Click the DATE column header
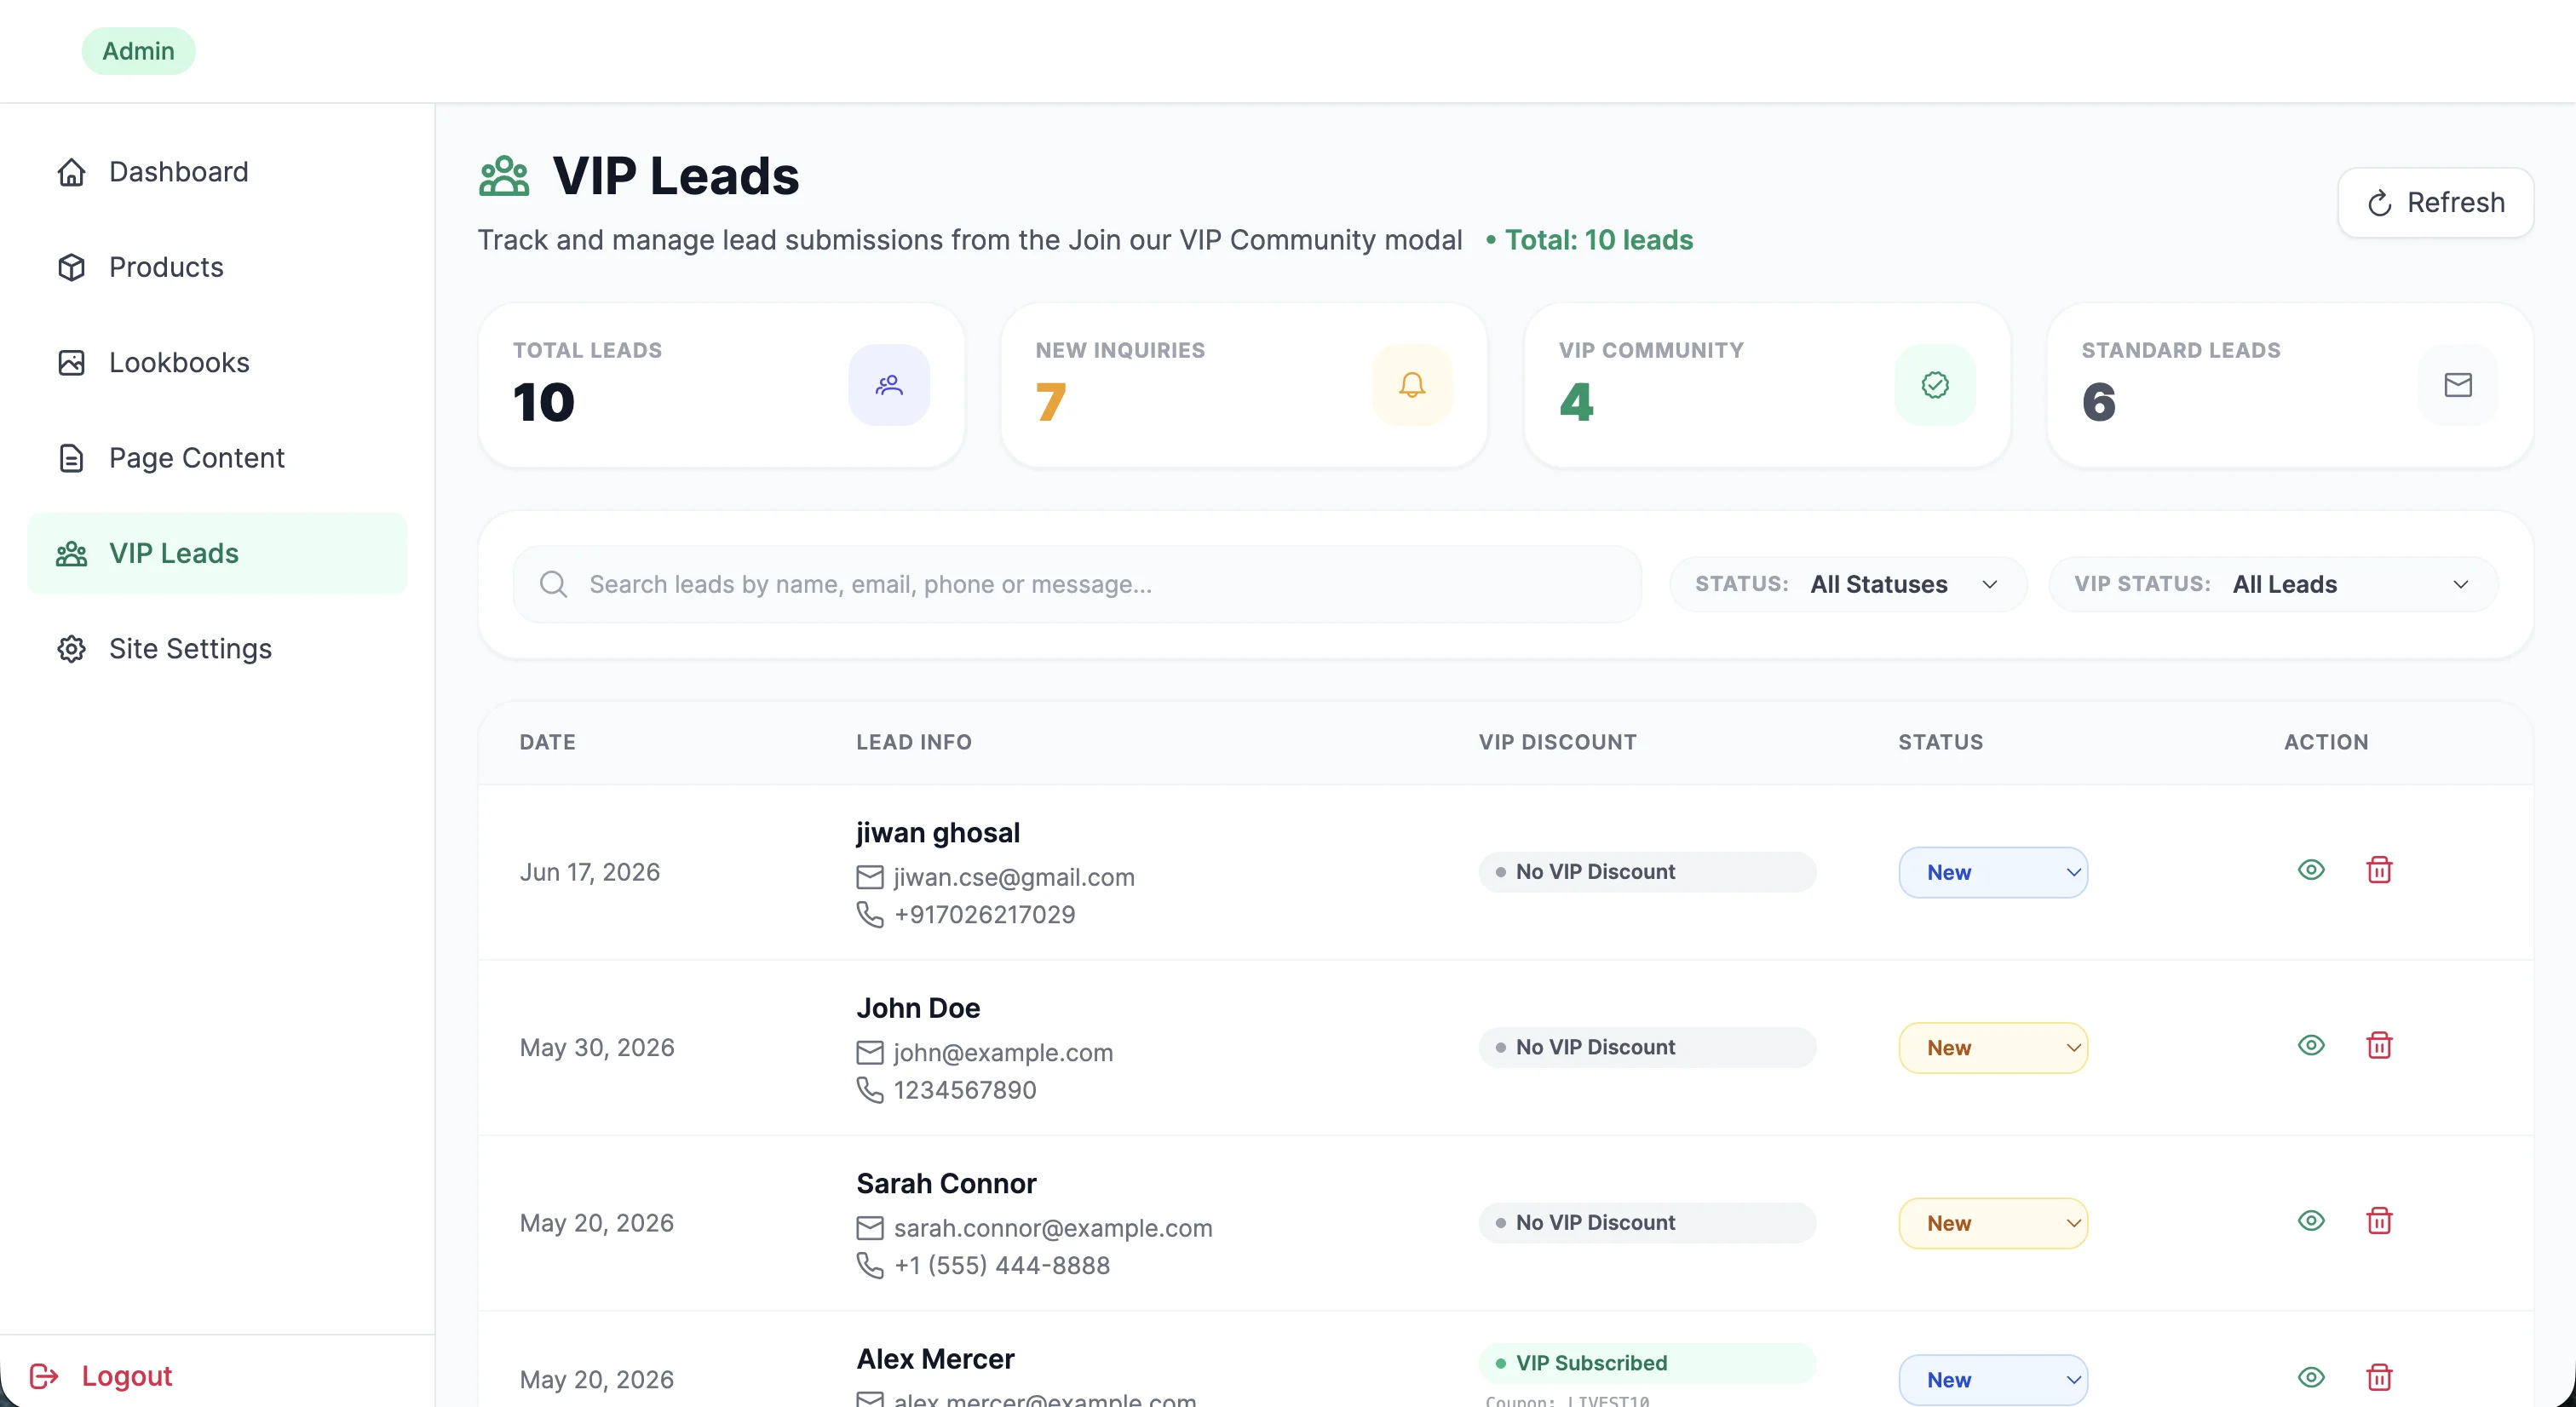 tap(547, 742)
